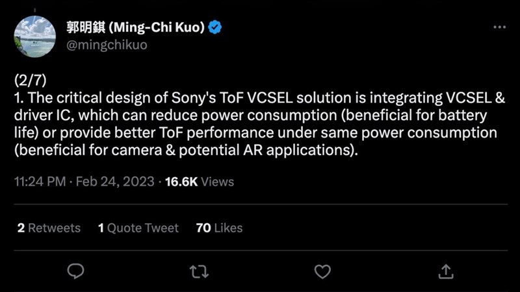Visit the @mingchikuo handle link
This screenshot has width=520, height=292.
click(107, 45)
